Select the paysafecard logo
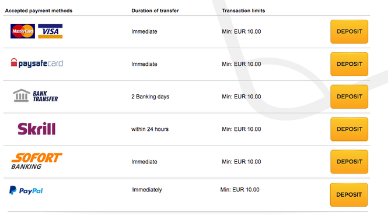388x220 pixels. [x=37, y=63]
